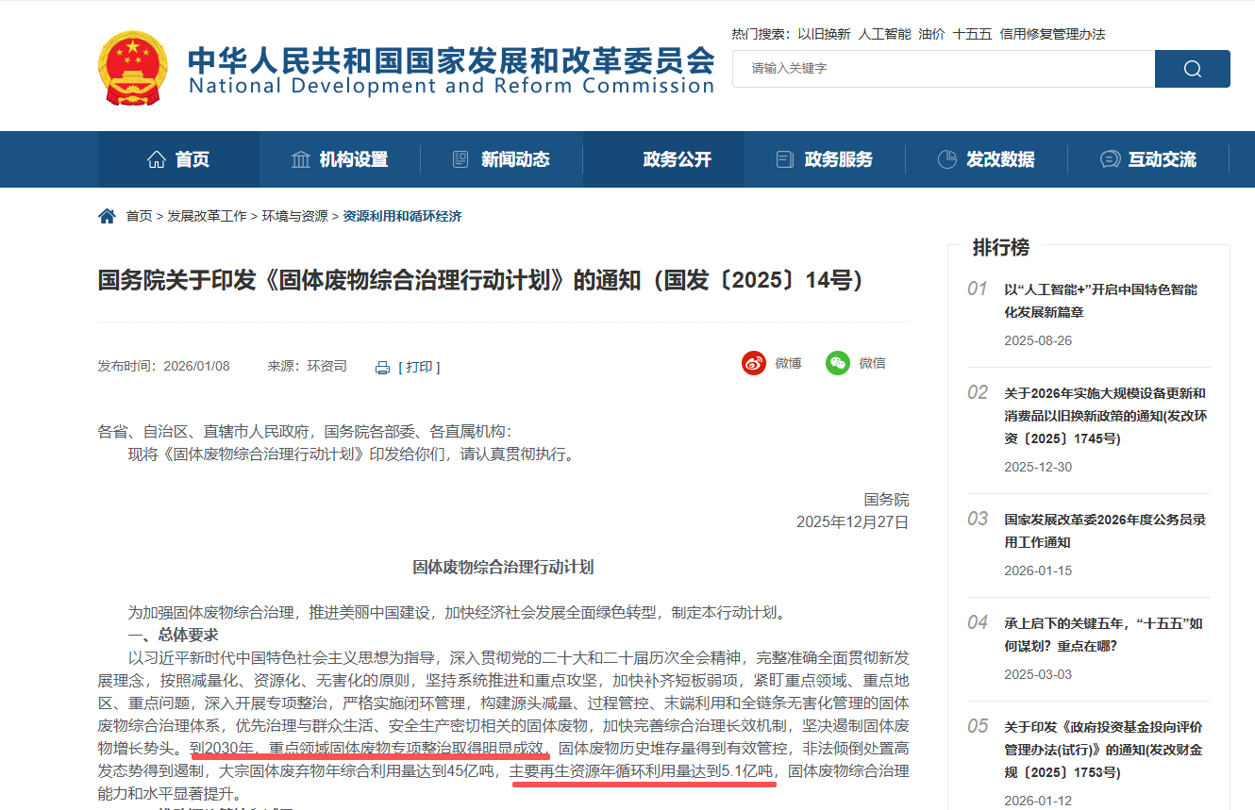
Task: Click the breadcrumb home icon
Action: coord(107,216)
